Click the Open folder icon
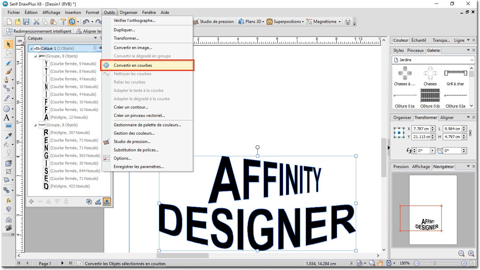The width and height of the screenshot is (480, 270). (18, 22)
